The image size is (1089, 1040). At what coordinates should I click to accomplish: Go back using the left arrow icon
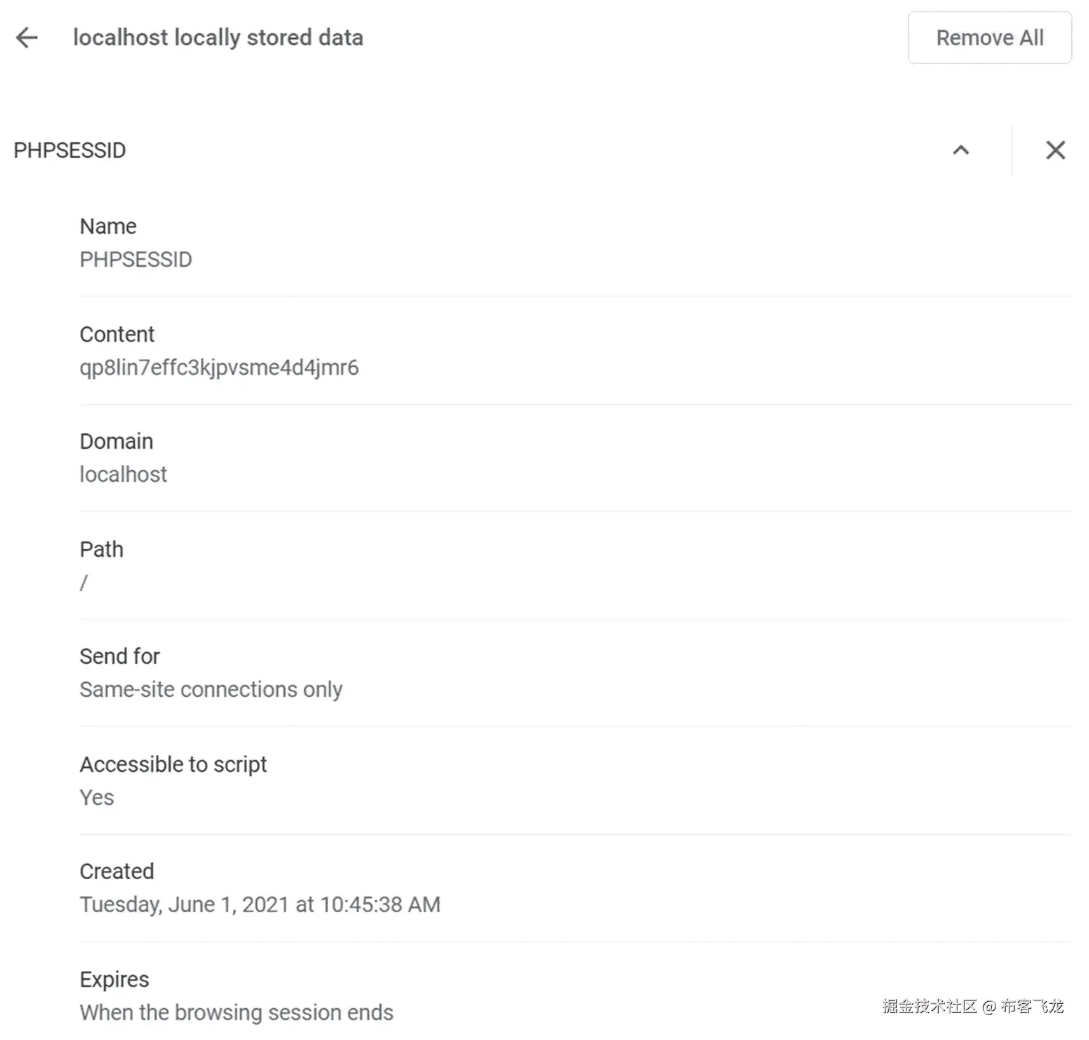(x=27, y=38)
